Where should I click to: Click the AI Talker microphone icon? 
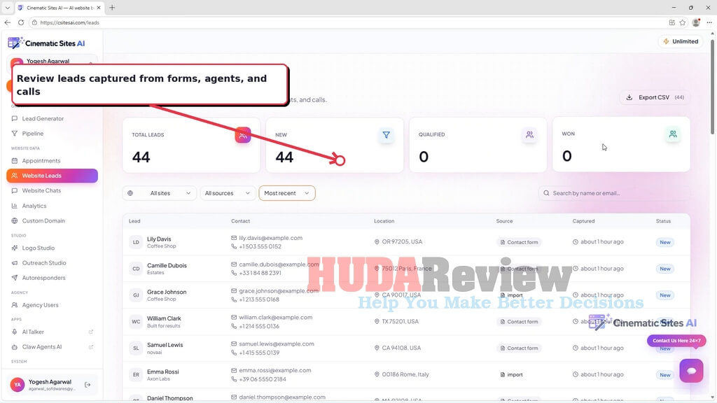[15, 332]
